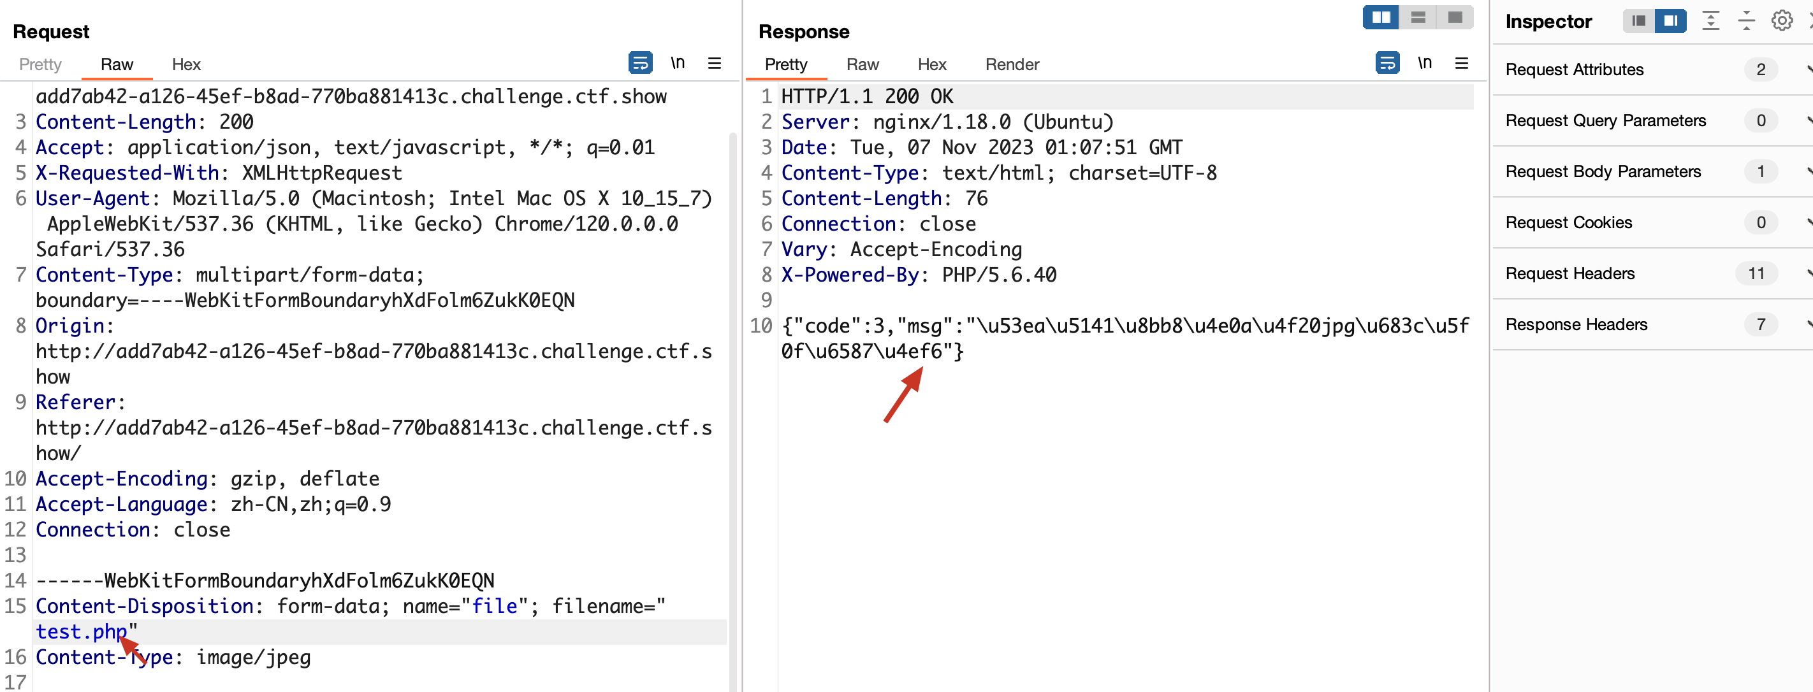This screenshot has width=1813, height=692.
Task: Toggle show non-printable \n in Request panel
Action: pos(677,63)
